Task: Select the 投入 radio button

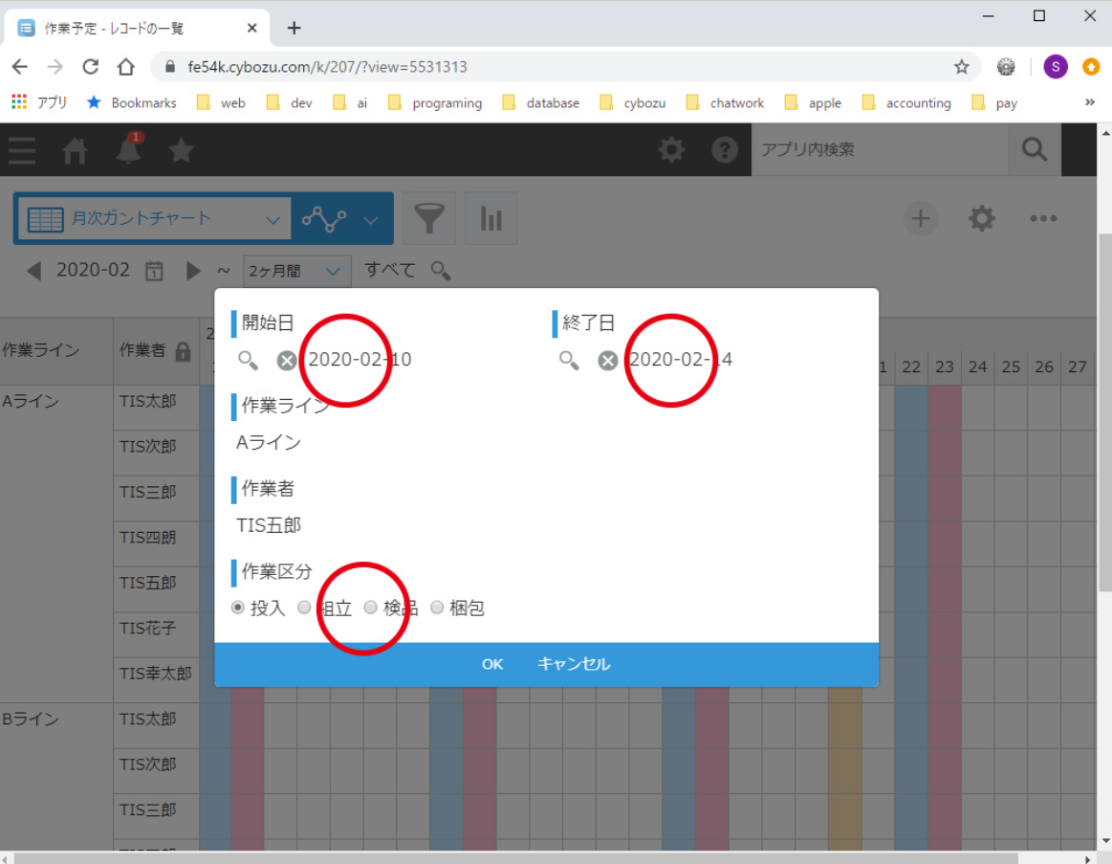Action: point(238,608)
